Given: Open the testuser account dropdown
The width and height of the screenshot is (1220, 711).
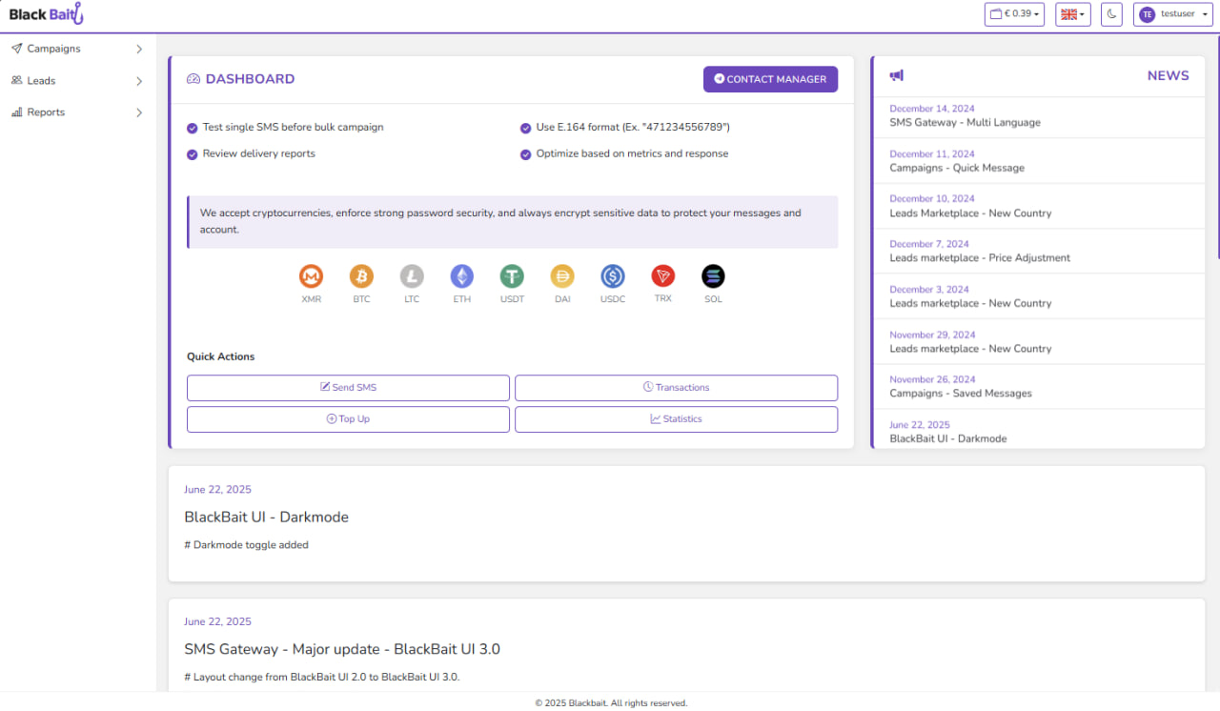Looking at the screenshot, I should point(1173,13).
